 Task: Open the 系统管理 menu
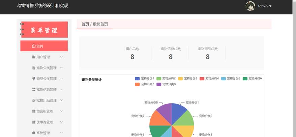point(44,133)
